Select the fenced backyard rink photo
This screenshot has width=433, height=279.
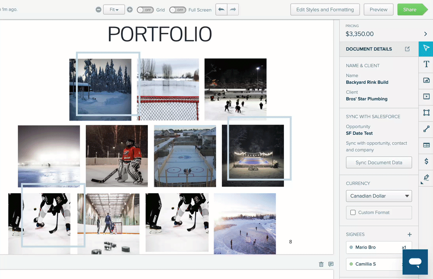click(x=185, y=156)
